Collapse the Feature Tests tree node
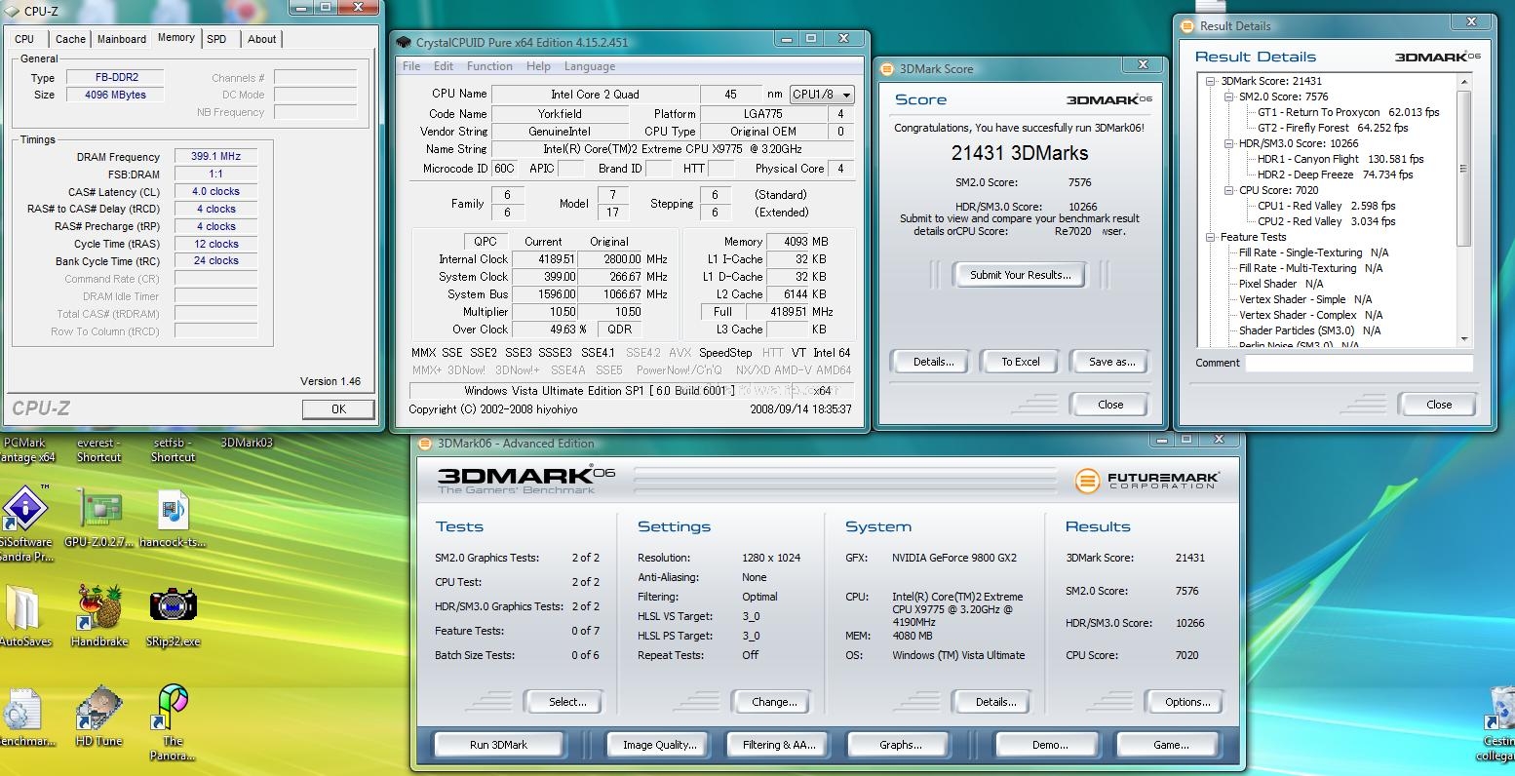 coord(1210,237)
